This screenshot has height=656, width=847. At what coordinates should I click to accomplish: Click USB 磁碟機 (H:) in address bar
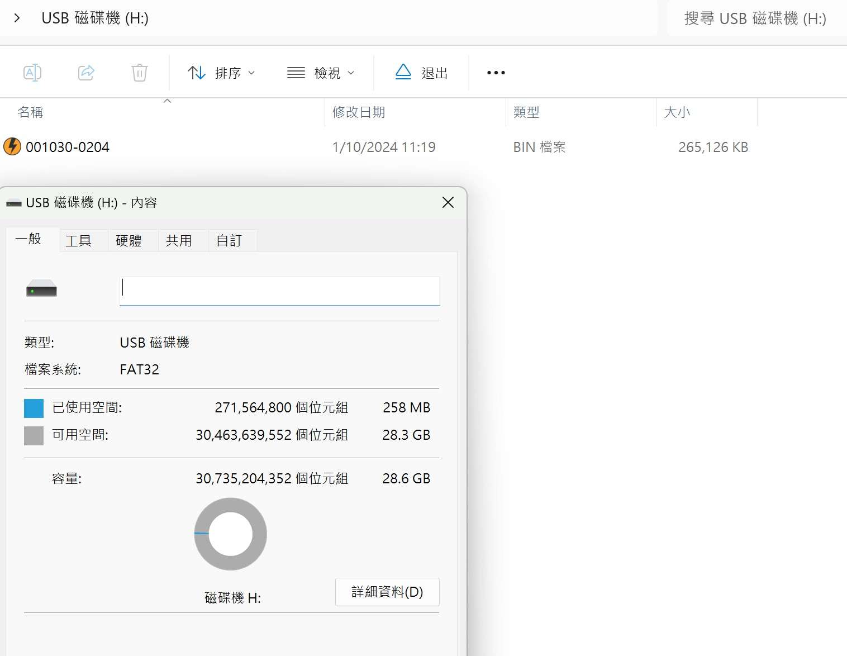[95, 18]
